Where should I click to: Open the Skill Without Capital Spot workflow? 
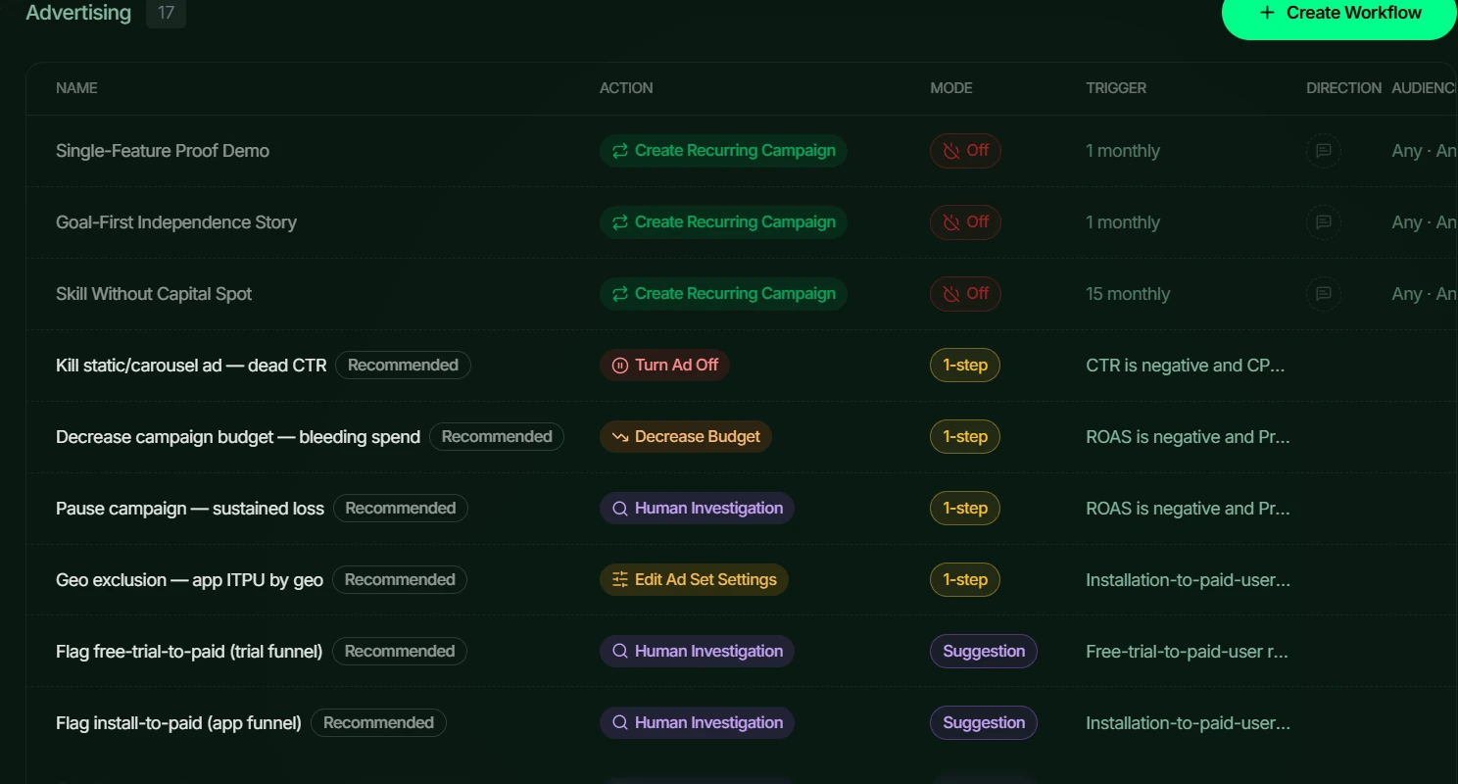pyautogui.click(x=154, y=294)
